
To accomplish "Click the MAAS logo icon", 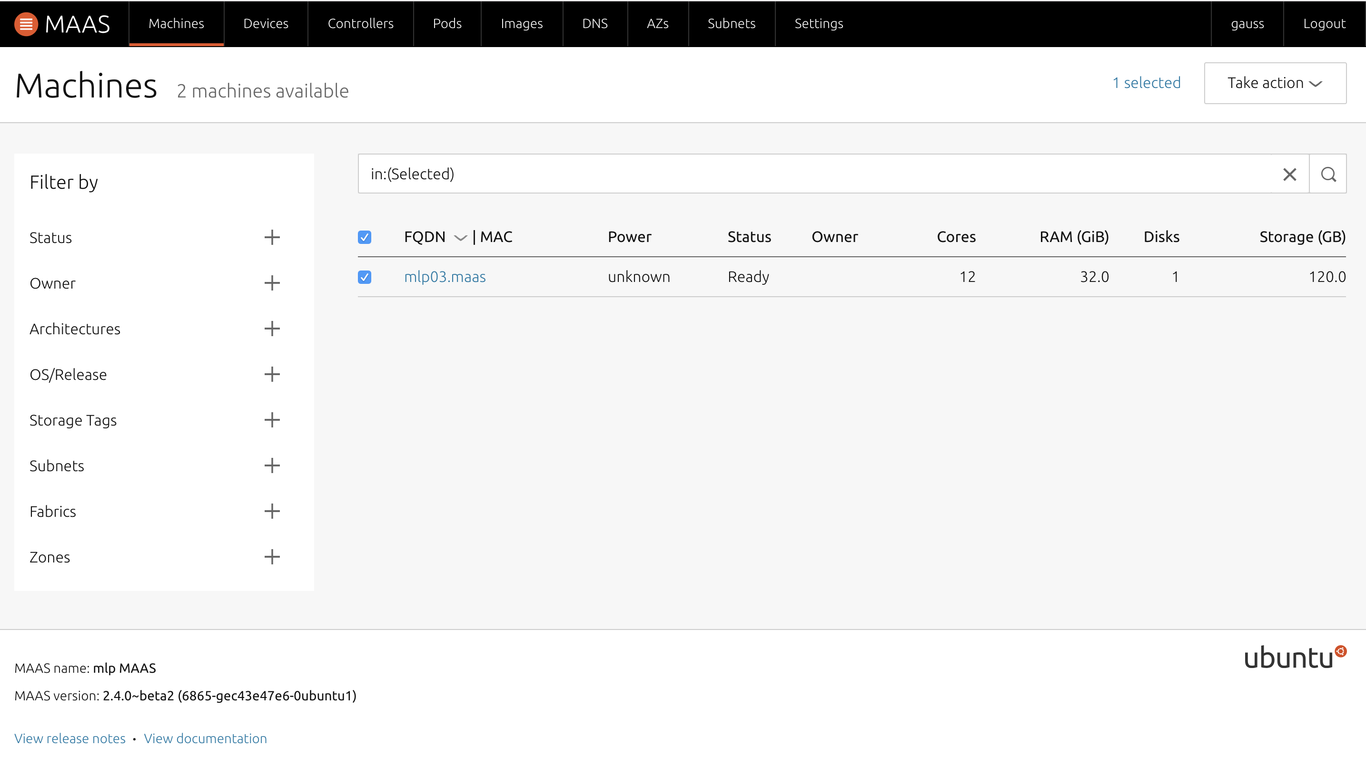I will pos(25,24).
